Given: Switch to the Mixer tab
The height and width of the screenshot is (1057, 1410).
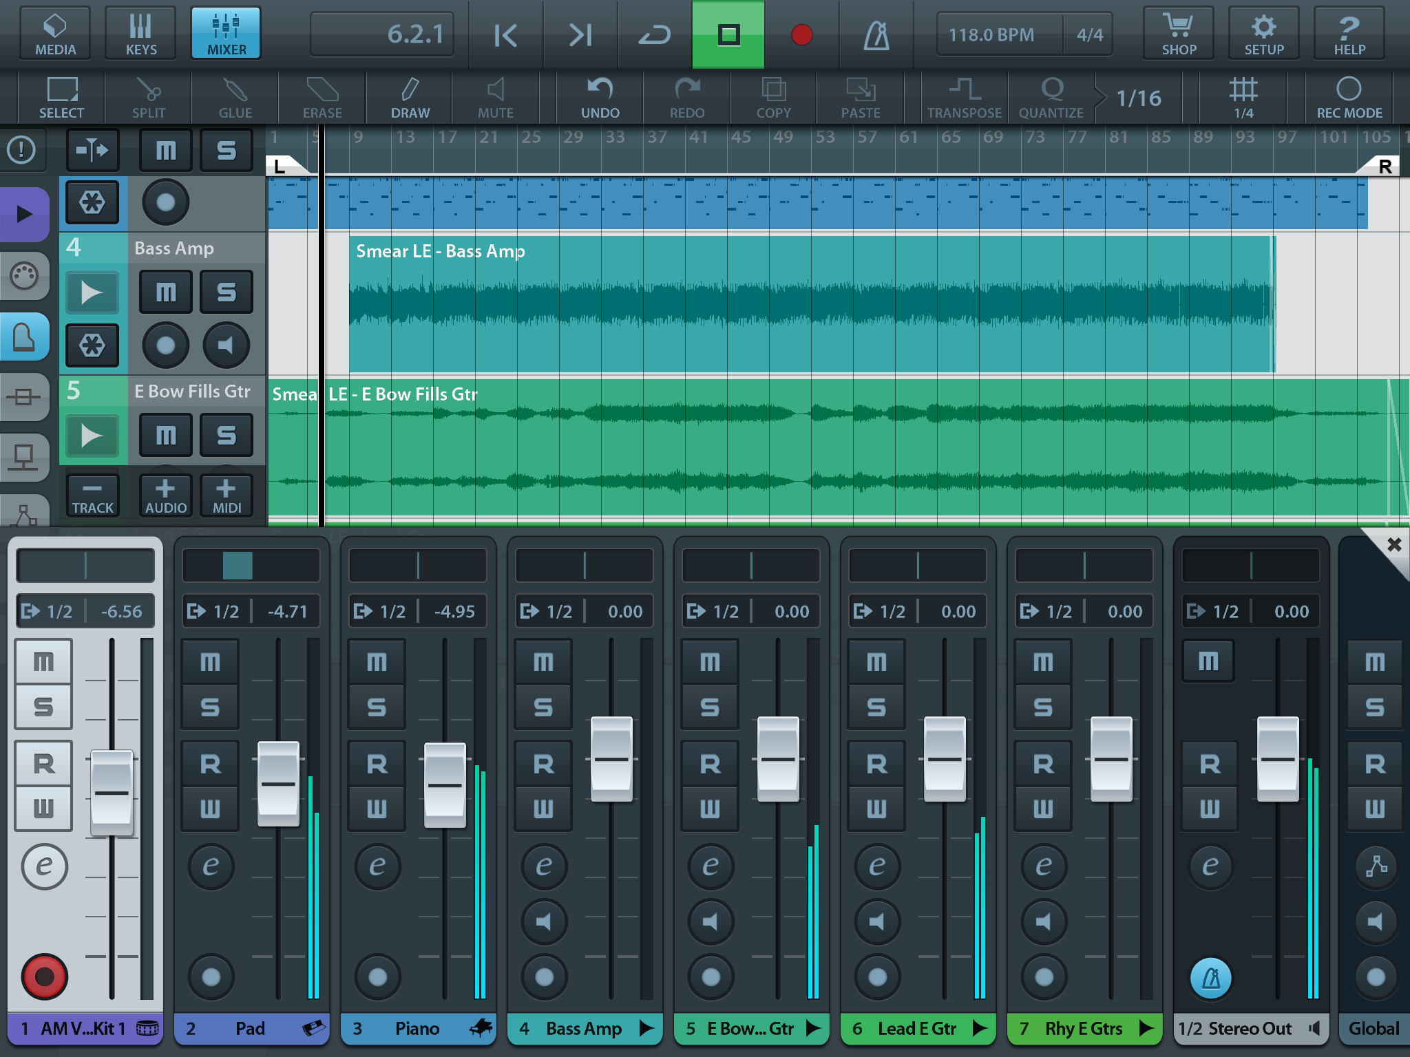Looking at the screenshot, I should pos(226,33).
